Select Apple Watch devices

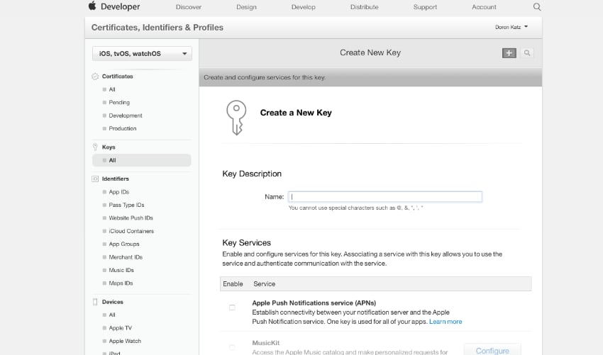click(125, 341)
